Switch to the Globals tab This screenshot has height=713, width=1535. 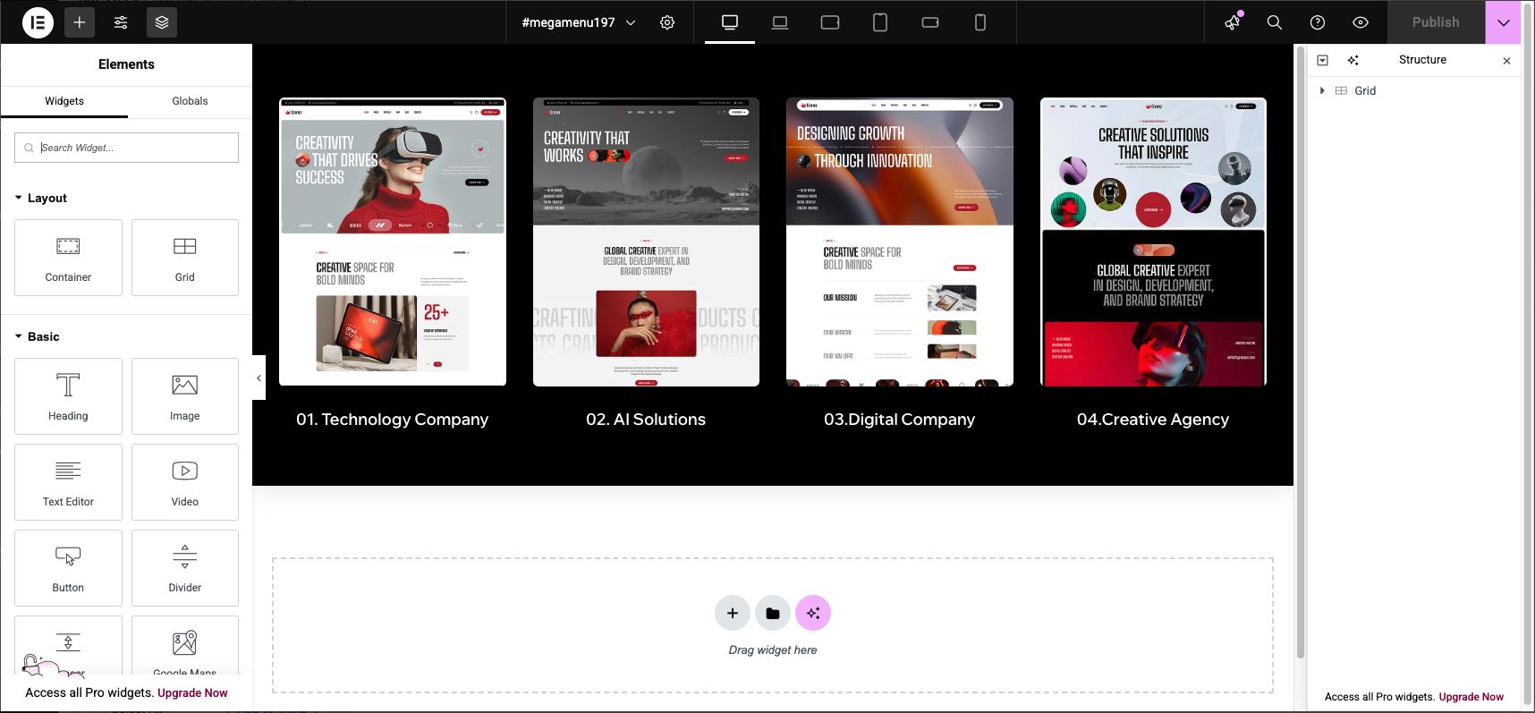[190, 101]
